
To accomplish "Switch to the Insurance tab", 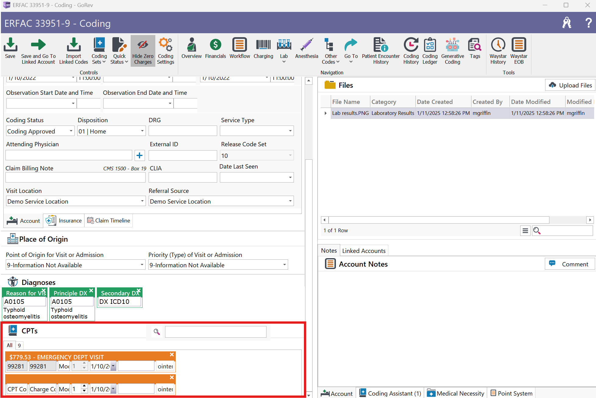I will (x=64, y=220).
